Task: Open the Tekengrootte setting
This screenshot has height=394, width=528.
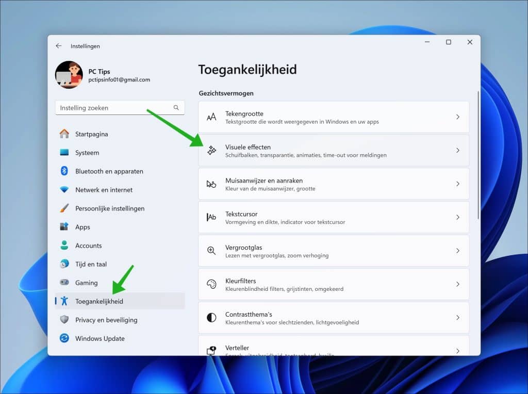Action: 334,117
